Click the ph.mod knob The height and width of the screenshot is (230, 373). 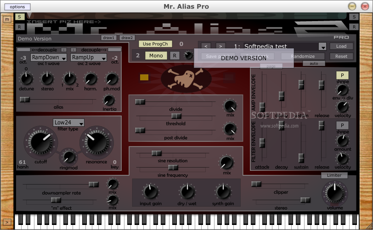pyautogui.click(x=112, y=79)
